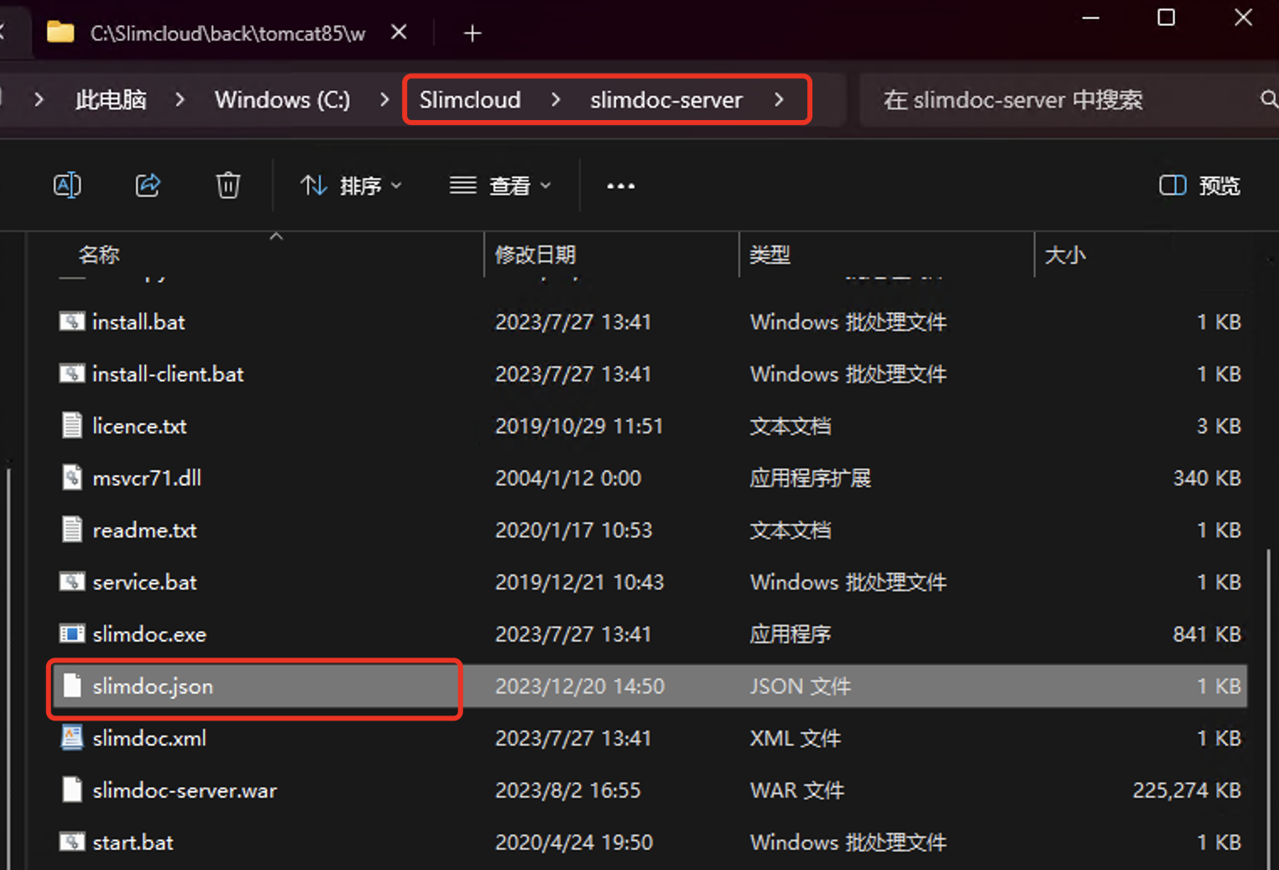1279x870 pixels.
Task: Click the 841 KB size cell
Action: click(x=1207, y=634)
